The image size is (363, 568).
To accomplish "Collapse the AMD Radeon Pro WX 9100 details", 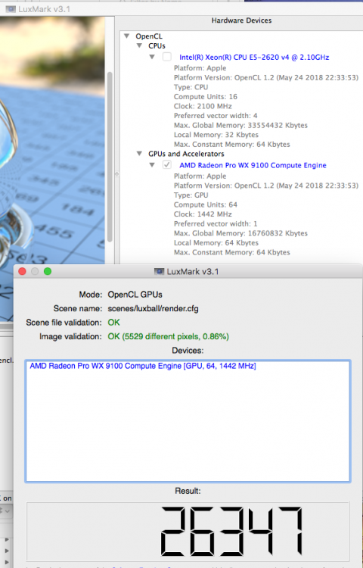I will [152, 165].
